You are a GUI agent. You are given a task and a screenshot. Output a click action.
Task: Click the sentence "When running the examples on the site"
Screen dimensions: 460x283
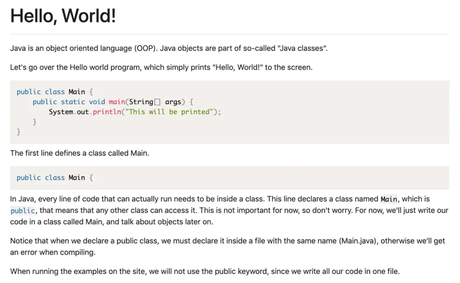(205, 271)
